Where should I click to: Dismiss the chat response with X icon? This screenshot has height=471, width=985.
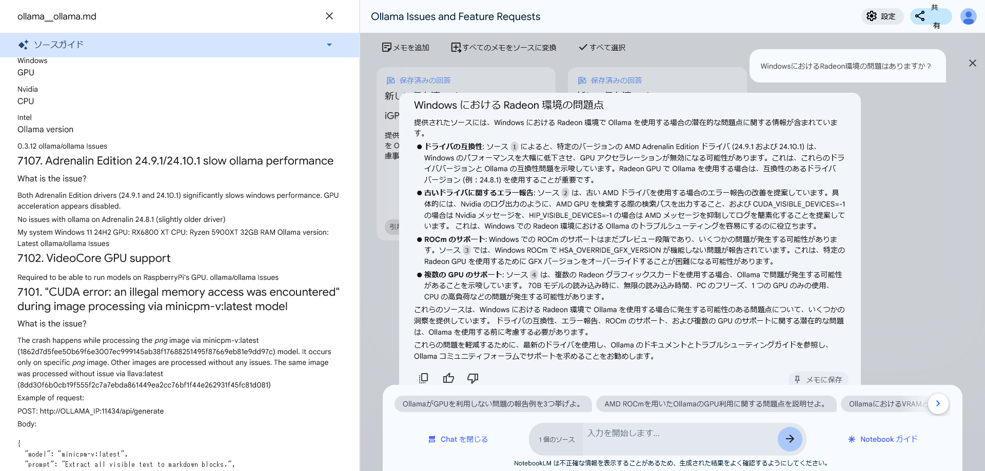[972, 63]
